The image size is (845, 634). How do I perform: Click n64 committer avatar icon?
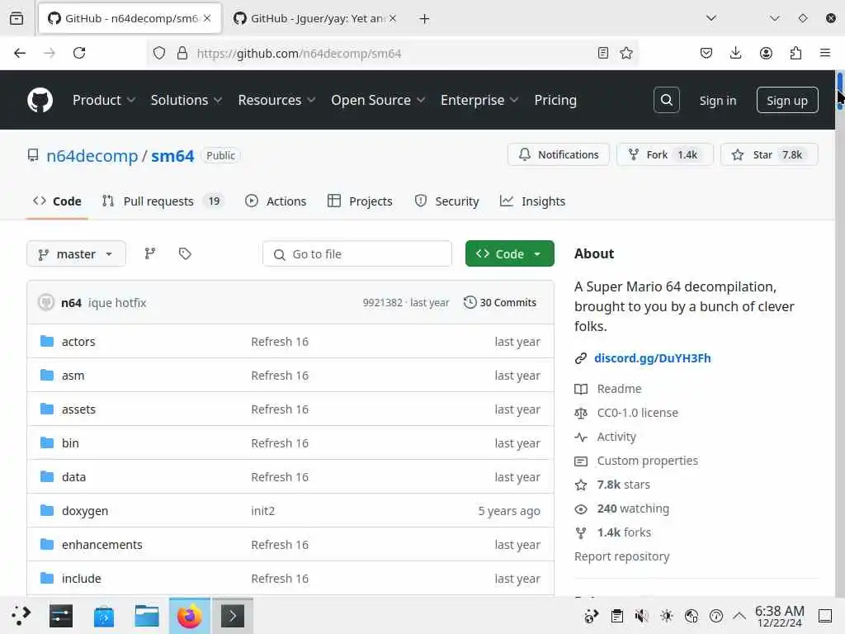pyautogui.click(x=46, y=302)
